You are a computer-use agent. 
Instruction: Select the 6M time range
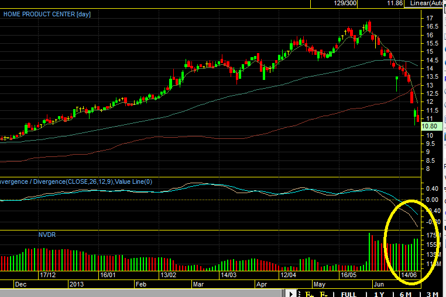coord(406,295)
